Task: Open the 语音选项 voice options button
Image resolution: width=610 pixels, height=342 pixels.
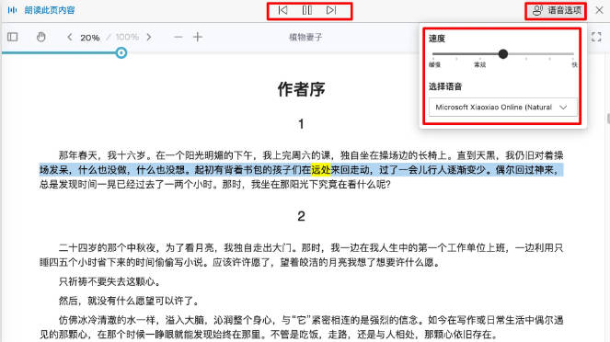Action: (557, 10)
